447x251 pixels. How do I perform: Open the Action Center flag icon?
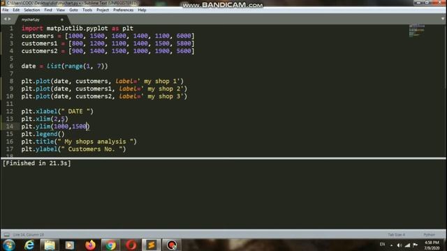point(415,245)
